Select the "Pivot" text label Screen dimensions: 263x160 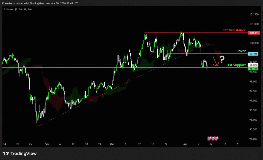point(241,51)
